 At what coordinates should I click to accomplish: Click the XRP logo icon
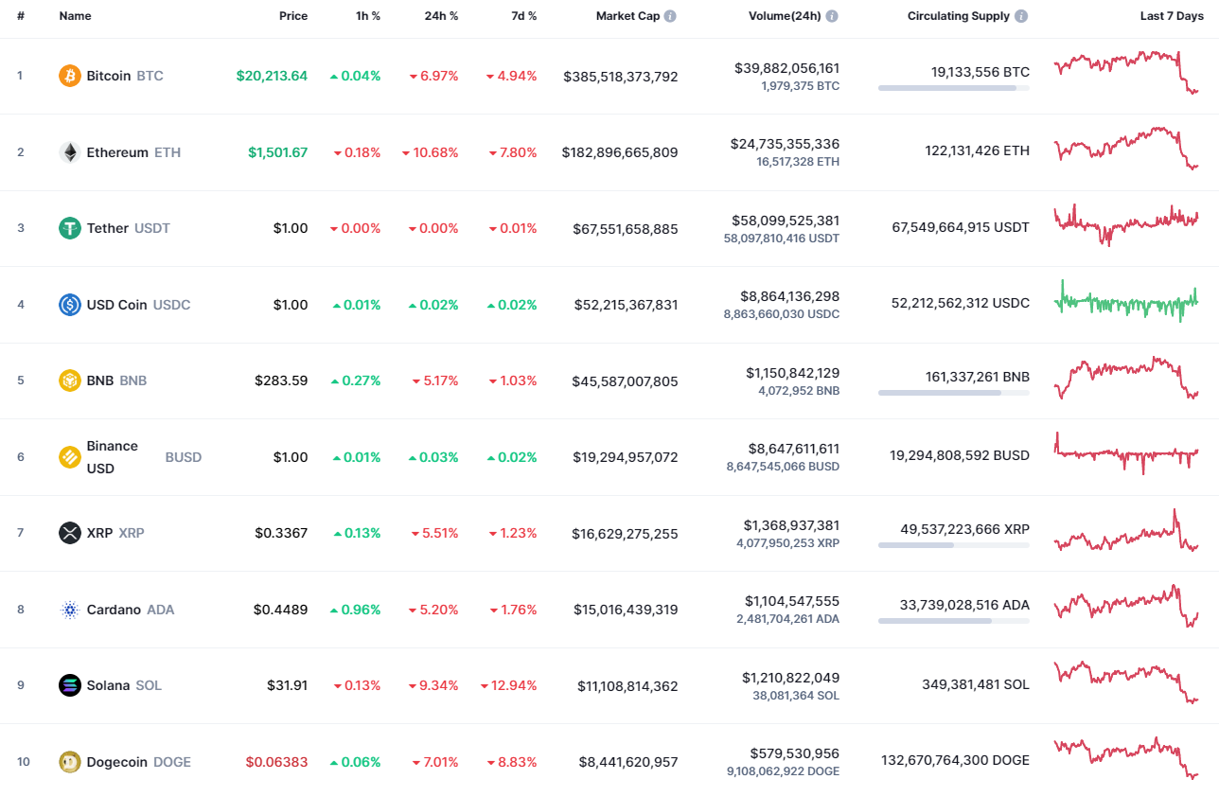tap(69, 532)
